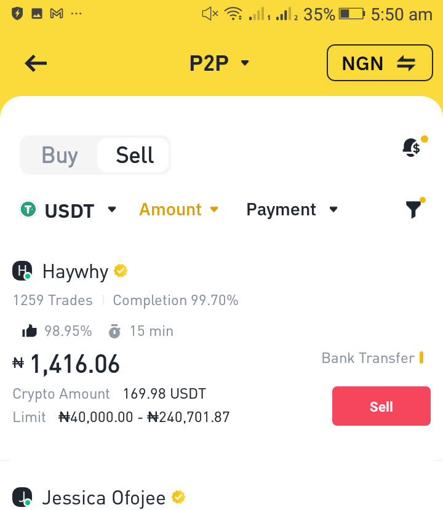Tap the back arrow icon
The height and width of the screenshot is (510, 443).
36,63
